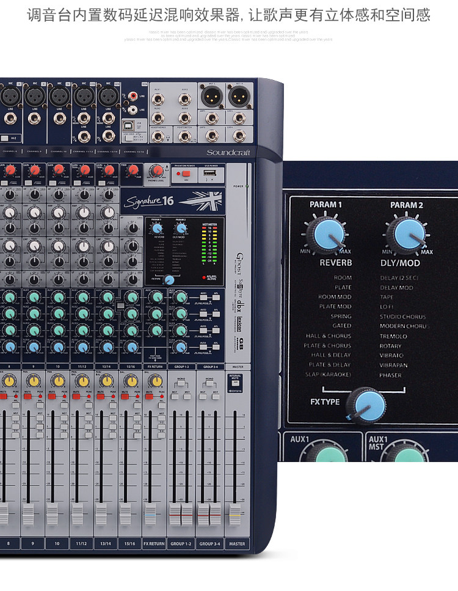This screenshot has height=591, width=458.
Task: Select the PLATE MOD reverb label
Action: (x=335, y=306)
